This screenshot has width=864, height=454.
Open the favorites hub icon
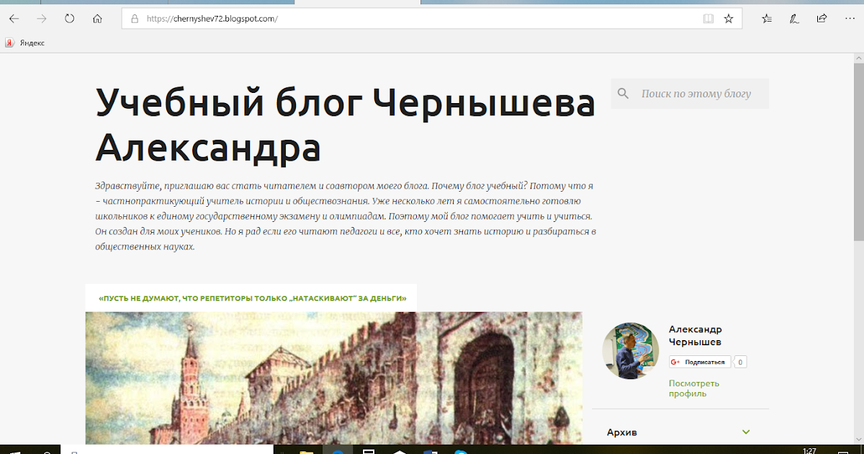(767, 19)
